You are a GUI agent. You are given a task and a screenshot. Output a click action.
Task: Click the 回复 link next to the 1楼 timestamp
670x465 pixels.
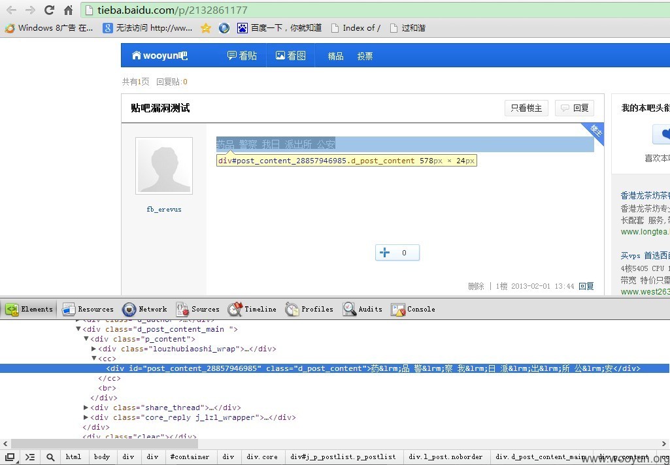click(586, 286)
